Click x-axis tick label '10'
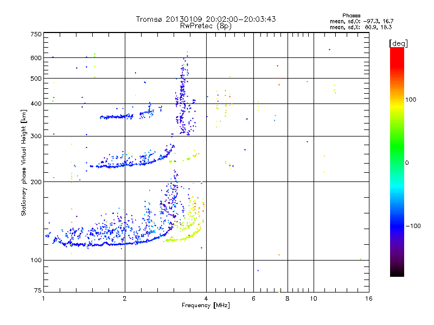 (314, 298)
